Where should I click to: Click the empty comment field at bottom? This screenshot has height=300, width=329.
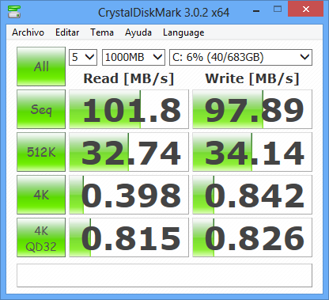[164, 275]
